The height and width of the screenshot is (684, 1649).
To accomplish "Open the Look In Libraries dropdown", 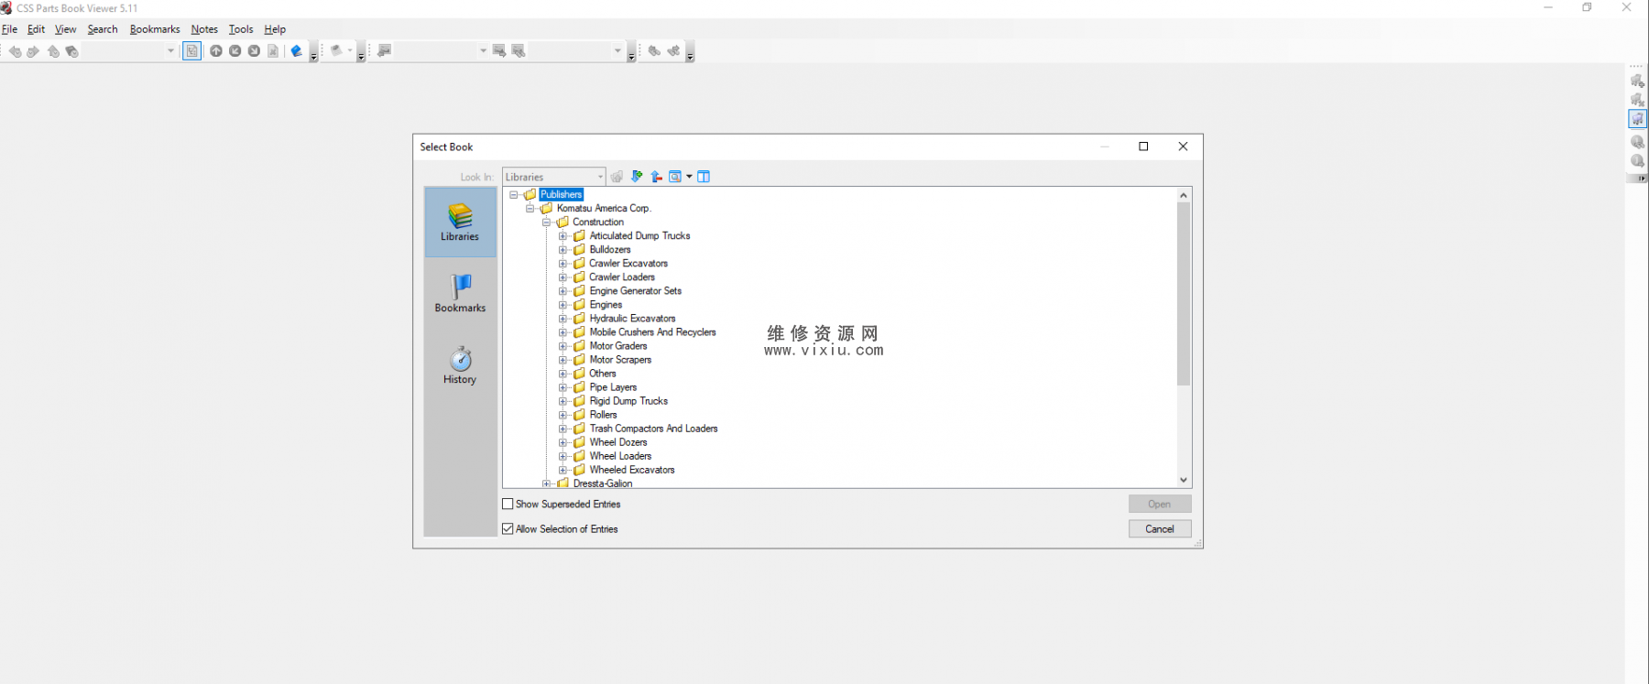I will [x=553, y=177].
